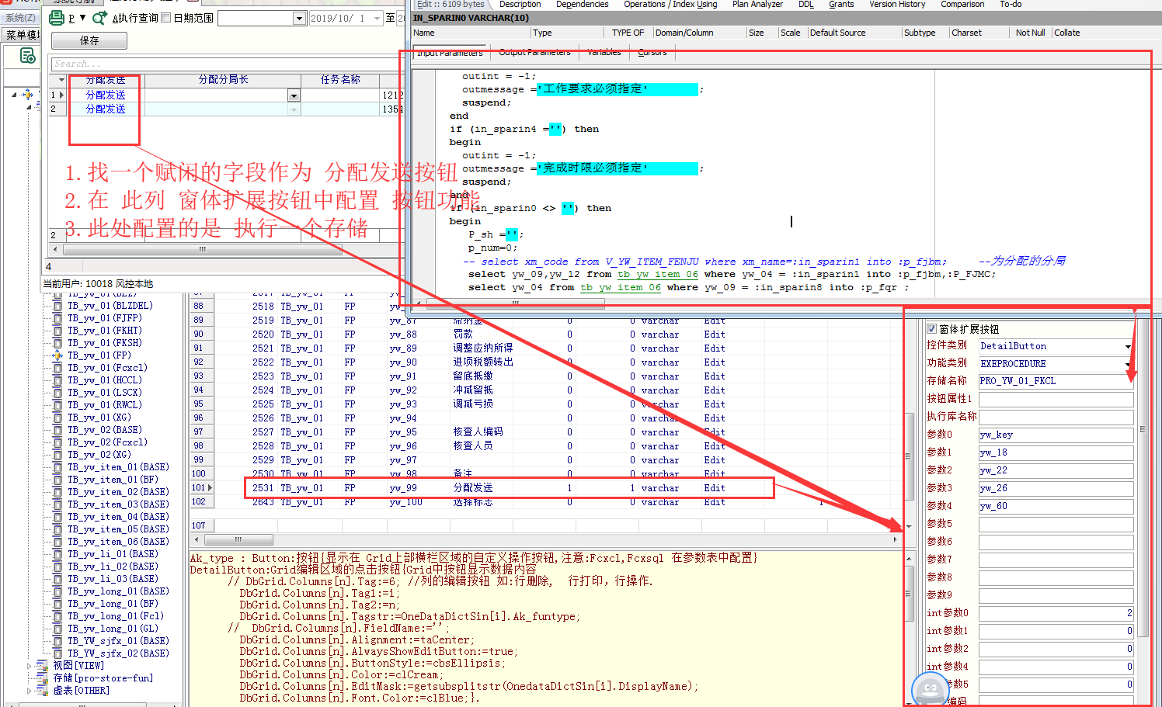Click the 参数1 field containing yw_18

[1056, 452]
